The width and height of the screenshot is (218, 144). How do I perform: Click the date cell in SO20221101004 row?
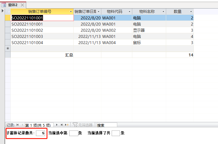tap(87, 43)
